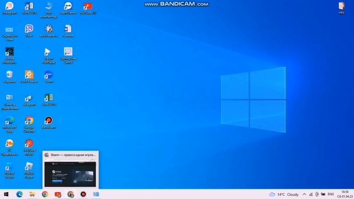Select the info file on desktop
Viewport: 354px width, 199px height.
(342, 8)
